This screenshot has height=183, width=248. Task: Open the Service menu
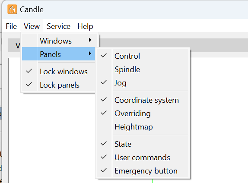coord(58,26)
